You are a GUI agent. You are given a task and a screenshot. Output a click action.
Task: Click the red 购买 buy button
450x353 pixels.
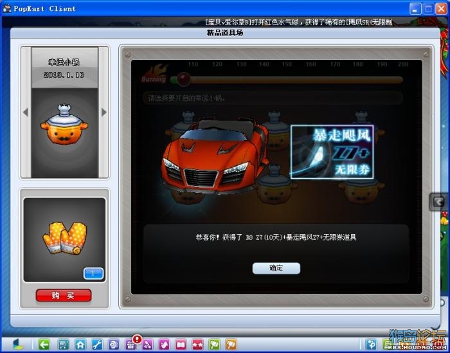(x=64, y=295)
